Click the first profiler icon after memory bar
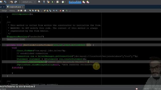161x90 pixels. [84, 2]
